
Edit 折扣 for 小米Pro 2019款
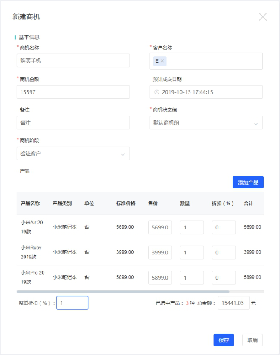(224, 277)
